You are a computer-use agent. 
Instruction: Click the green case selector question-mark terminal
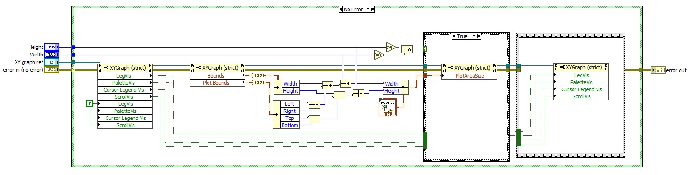tap(425, 48)
